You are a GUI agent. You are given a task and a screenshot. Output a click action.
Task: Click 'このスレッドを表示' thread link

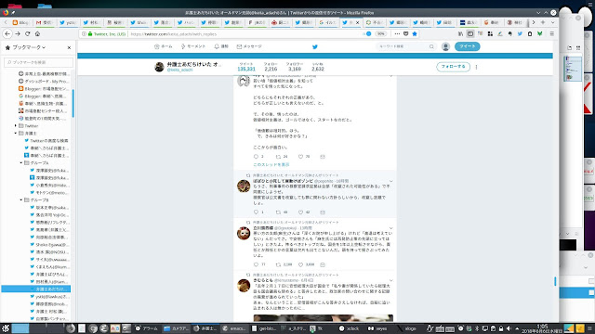pos(271,165)
